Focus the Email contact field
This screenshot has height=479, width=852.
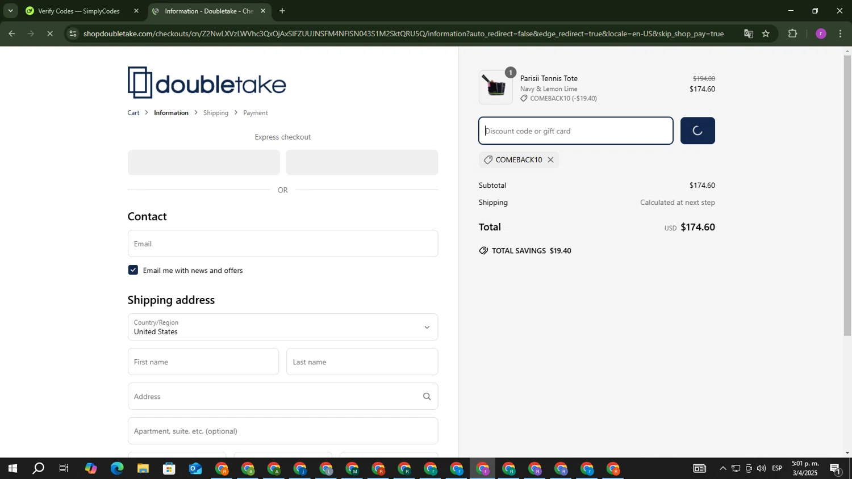click(283, 243)
